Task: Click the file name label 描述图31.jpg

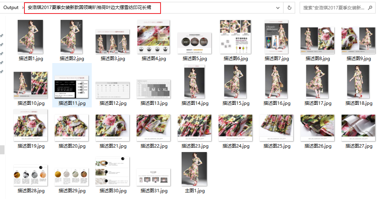Action: pyautogui.click(x=154, y=191)
